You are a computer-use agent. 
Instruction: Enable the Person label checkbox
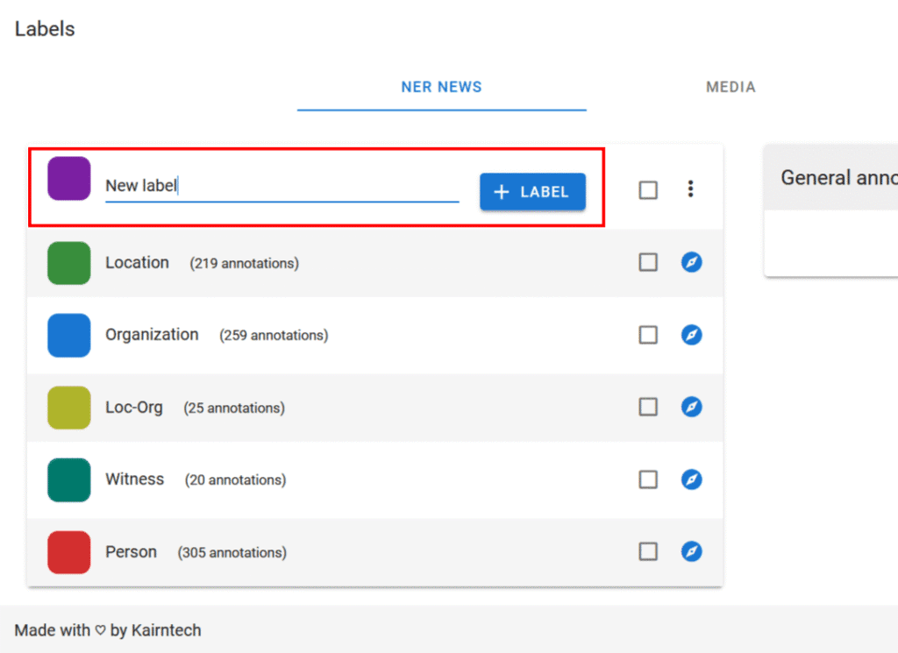coord(648,551)
